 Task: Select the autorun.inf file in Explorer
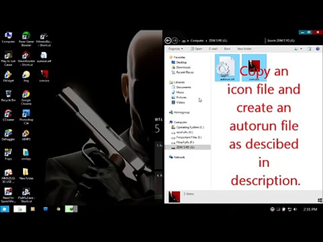click(227, 68)
